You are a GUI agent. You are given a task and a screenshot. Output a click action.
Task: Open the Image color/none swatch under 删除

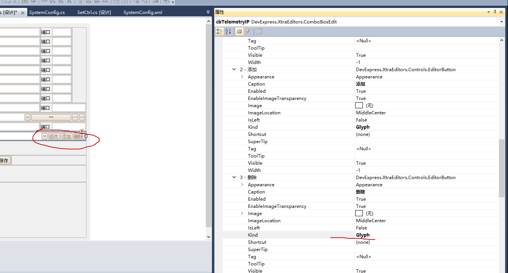click(x=359, y=213)
